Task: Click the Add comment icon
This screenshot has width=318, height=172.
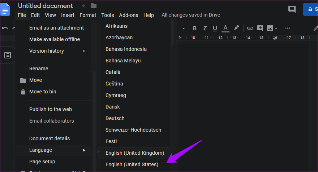Action: pyautogui.click(x=260, y=28)
